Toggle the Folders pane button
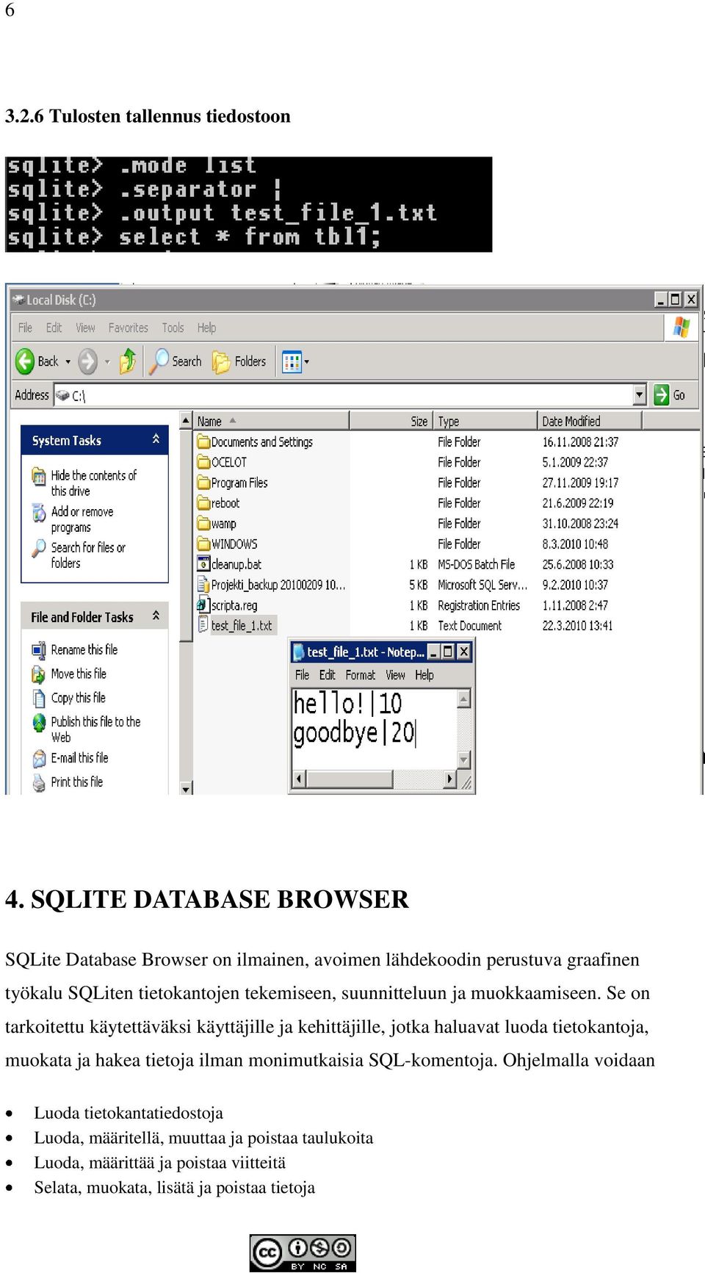Image resolution: width=705 pixels, height=1273 pixels. click(x=239, y=361)
